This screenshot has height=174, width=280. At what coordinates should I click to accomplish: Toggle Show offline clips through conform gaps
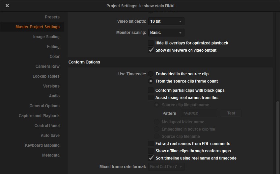coord(151,151)
